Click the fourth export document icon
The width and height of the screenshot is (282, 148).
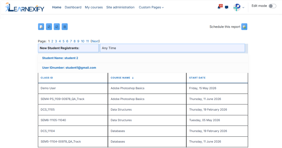click(x=64, y=27)
